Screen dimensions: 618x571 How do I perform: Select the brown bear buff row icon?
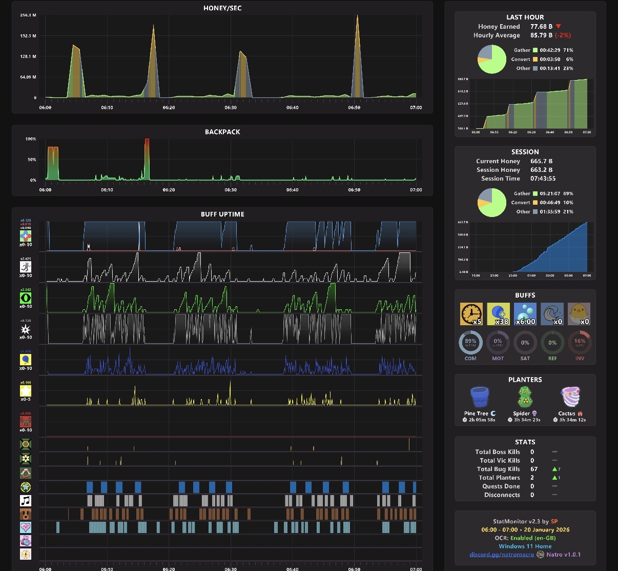(x=26, y=514)
